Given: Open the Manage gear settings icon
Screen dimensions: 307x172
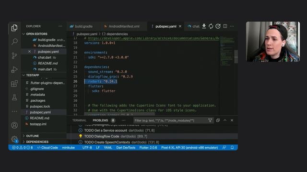Looking at the screenshot, I should (x=14, y=139).
